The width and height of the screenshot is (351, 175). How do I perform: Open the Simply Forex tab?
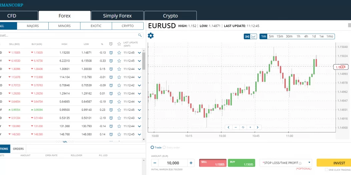[117, 16]
